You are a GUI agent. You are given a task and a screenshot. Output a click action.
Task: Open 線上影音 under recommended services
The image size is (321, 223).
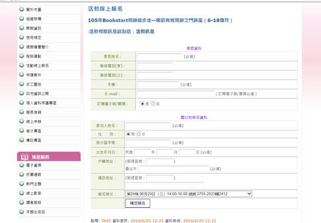pos(33,193)
